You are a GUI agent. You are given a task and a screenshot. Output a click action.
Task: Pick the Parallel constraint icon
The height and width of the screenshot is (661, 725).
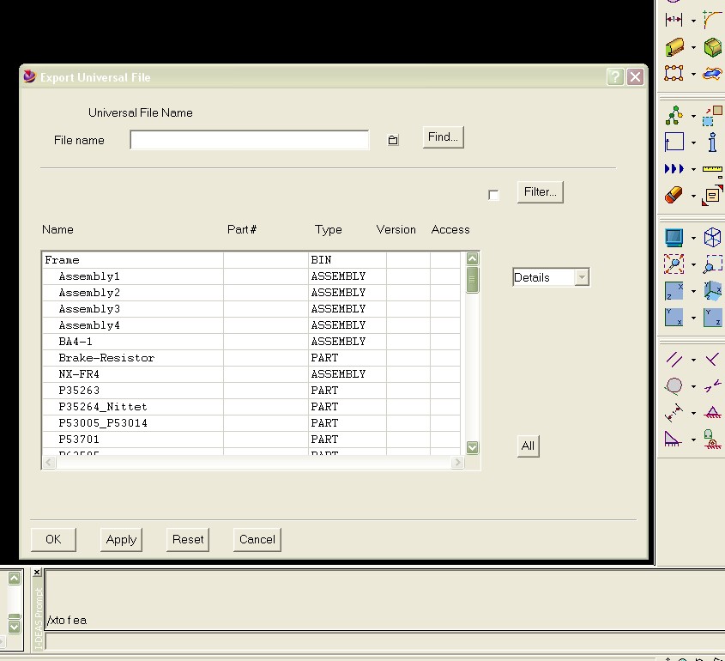point(674,360)
